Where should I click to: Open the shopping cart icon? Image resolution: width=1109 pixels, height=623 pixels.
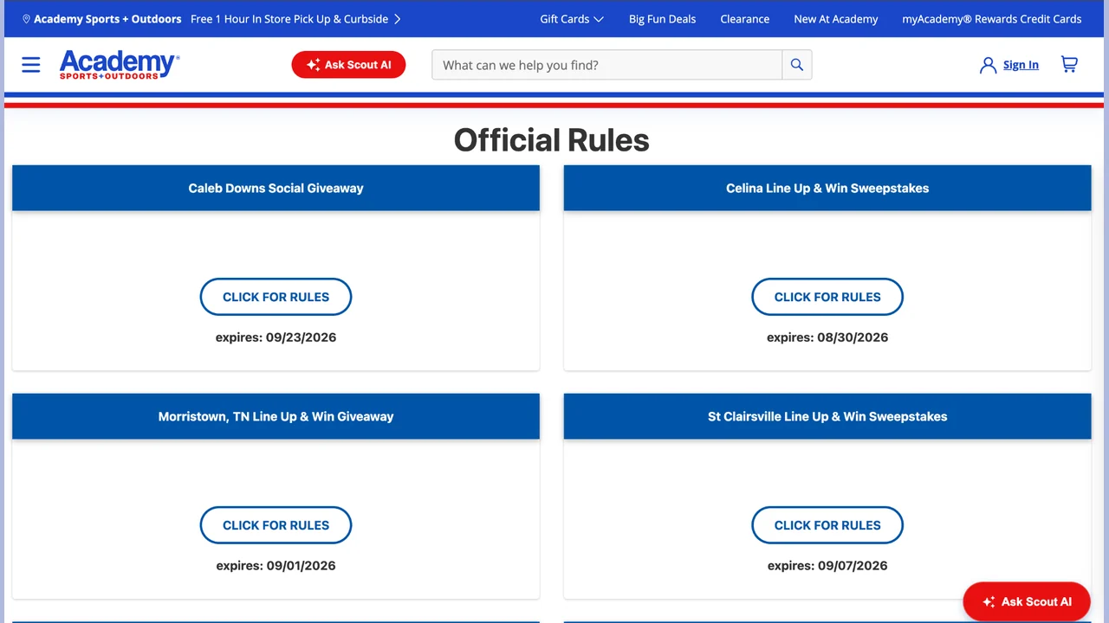coord(1069,65)
